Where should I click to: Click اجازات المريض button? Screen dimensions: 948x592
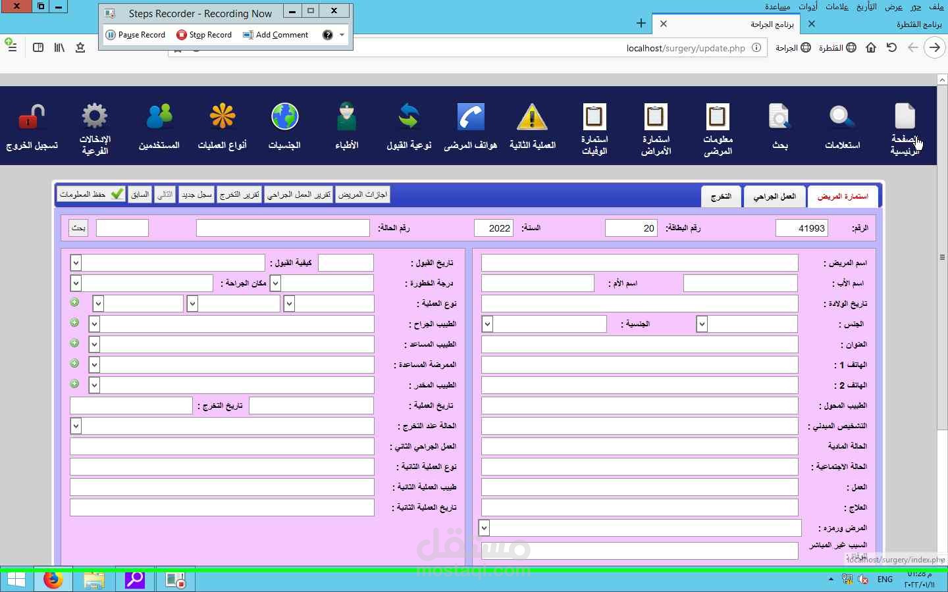click(x=363, y=195)
